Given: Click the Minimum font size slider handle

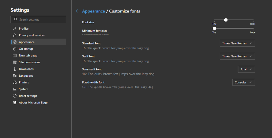Looking at the screenshot, I should point(214,28).
